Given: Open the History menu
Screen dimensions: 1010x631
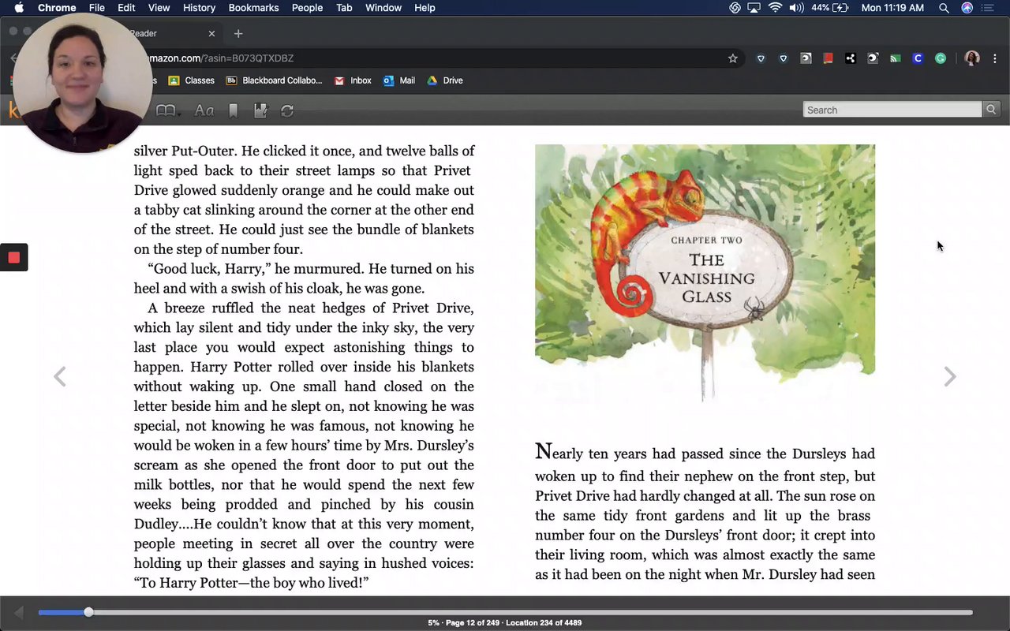Looking at the screenshot, I should pos(199,8).
